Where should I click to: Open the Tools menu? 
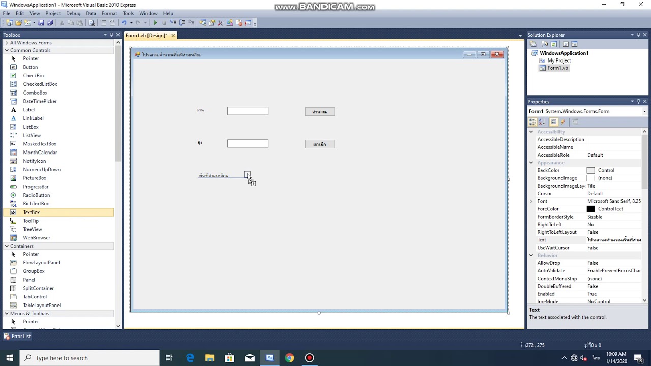128,13
